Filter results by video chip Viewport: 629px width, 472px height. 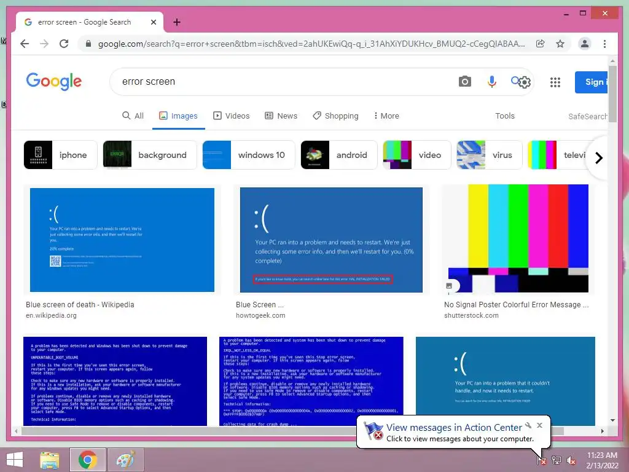click(417, 155)
